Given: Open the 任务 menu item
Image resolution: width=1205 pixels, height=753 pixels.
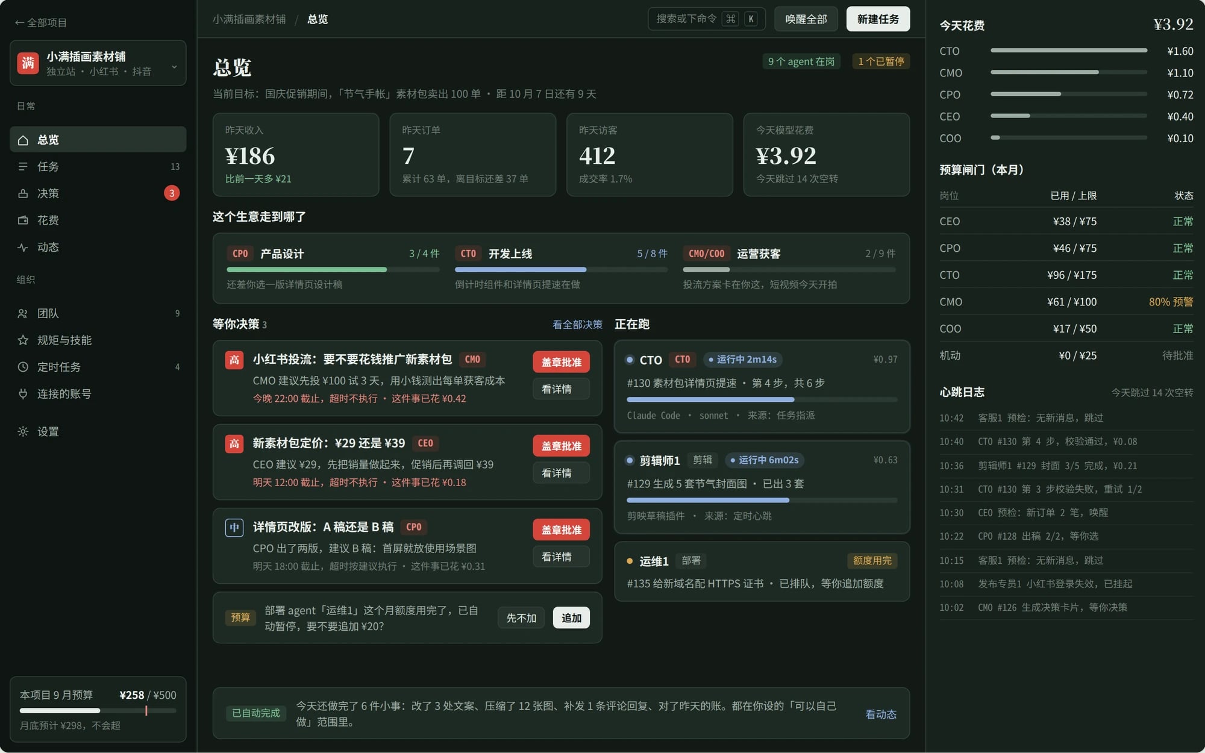Looking at the screenshot, I should pos(98,166).
